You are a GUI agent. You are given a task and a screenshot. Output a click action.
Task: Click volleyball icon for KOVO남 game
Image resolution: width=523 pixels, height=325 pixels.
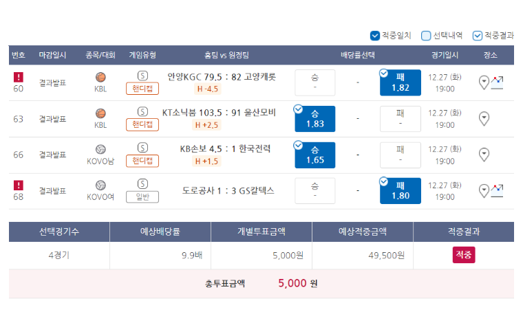point(100,149)
